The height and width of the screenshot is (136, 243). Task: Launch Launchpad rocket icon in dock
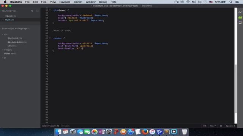coord(73,132)
